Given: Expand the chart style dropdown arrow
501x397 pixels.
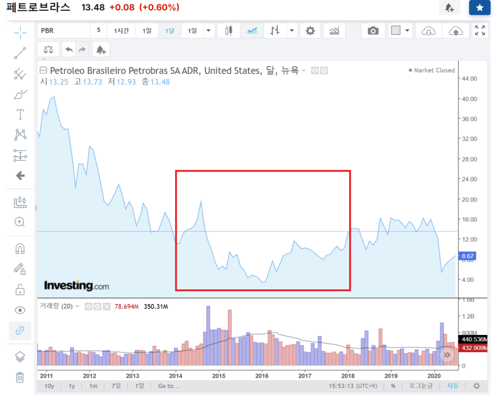Looking at the screenshot, I should click(292, 31).
